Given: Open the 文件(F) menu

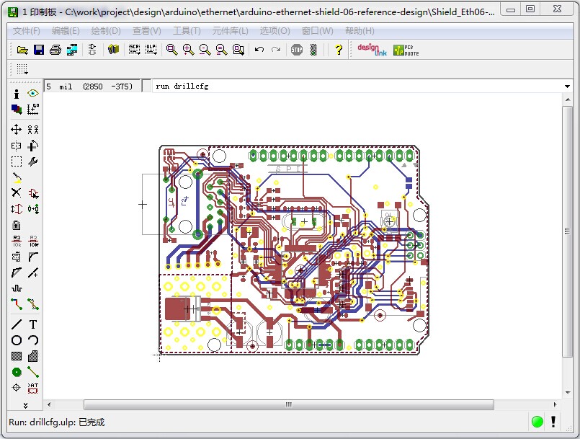Looking at the screenshot, I should tap(27, 31).
